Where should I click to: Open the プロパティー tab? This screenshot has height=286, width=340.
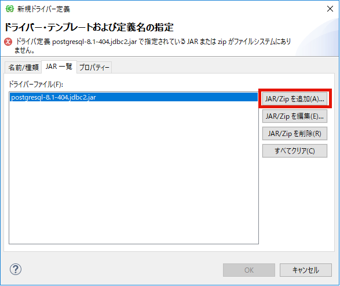(94, 67)
